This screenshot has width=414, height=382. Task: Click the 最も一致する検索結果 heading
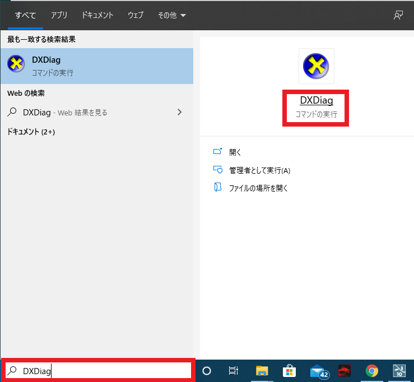point(41,39)
